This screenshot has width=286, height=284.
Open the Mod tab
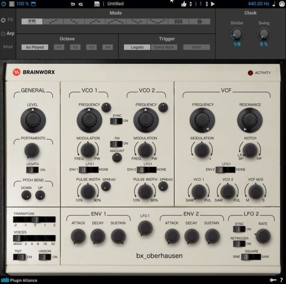coord(8,47)
